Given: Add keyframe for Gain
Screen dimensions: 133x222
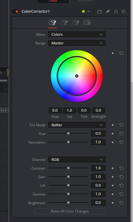Looking at the screenshot, I should (112, 177).
